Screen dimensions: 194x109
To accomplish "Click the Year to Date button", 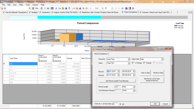I will (x=145, y=73).
